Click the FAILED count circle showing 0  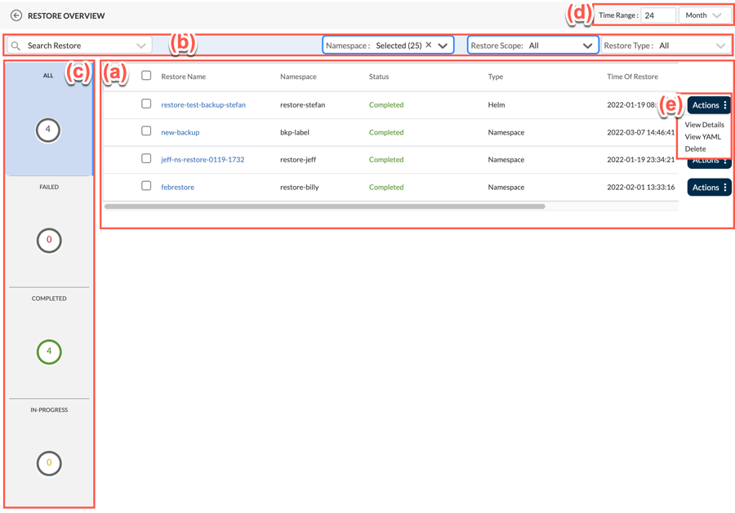(x=49, y=241)
